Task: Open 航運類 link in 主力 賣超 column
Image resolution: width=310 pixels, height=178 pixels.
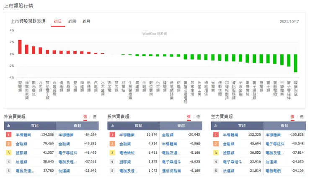Action: pyautogui.click(x=271, y=162)
